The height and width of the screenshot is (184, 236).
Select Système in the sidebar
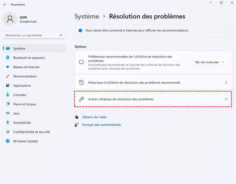point(19,48)
